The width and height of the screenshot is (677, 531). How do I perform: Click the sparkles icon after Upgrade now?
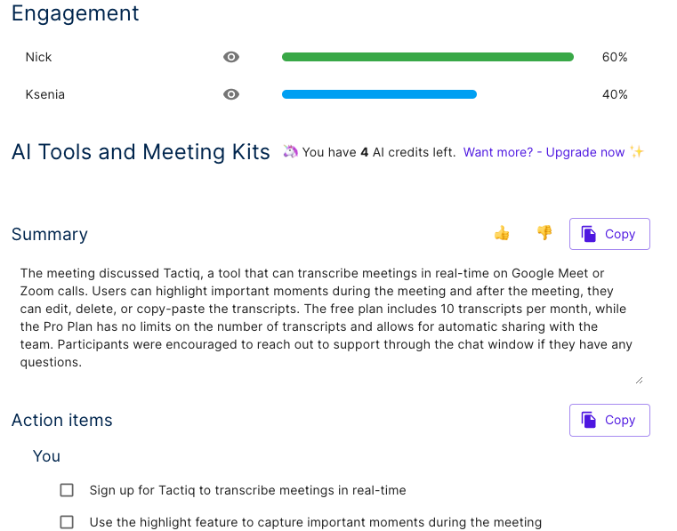point(636,151)
